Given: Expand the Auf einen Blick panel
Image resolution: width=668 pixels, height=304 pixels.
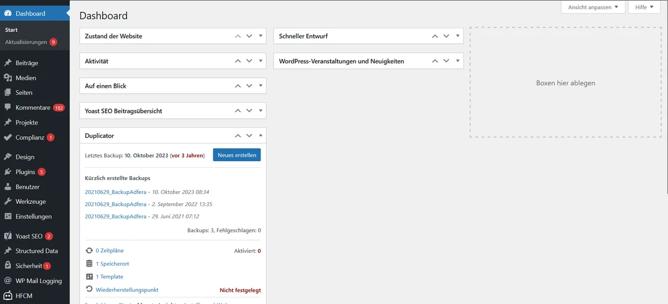Looking at the screenshot, I should tap(261, 86).
